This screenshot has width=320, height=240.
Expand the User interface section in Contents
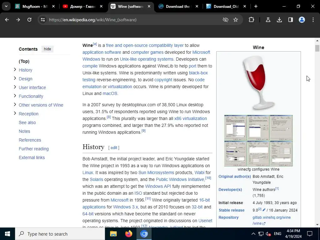pyautogui.click(x=15, y=87)
